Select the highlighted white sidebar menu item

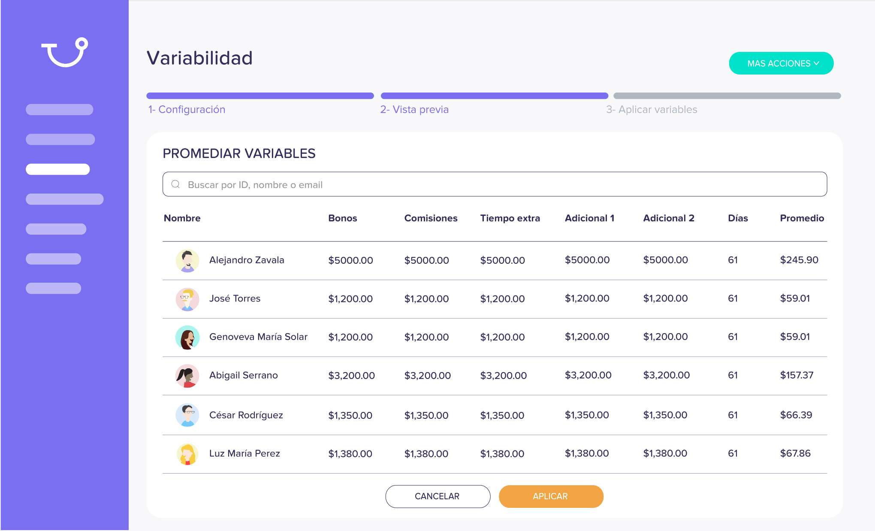point(57,169)
